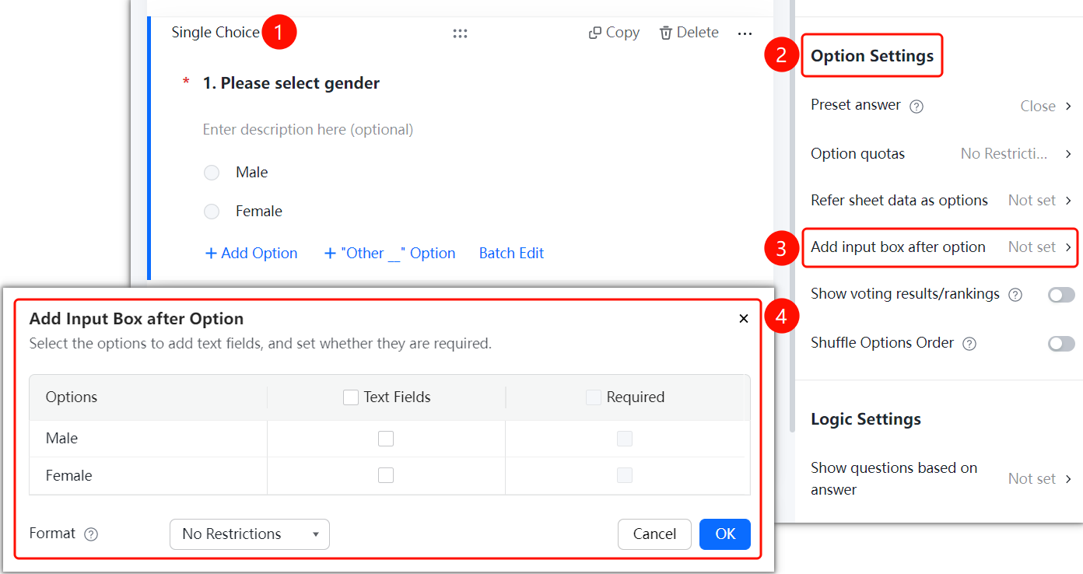The height and width of the screenshot is (574, 1083).
Task: Check the Text Fields header checkbox
Action: point(351,397)
